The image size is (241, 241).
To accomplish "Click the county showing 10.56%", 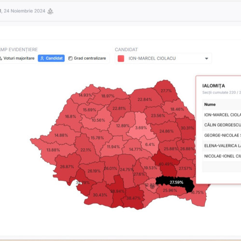I will coord(98,120).
